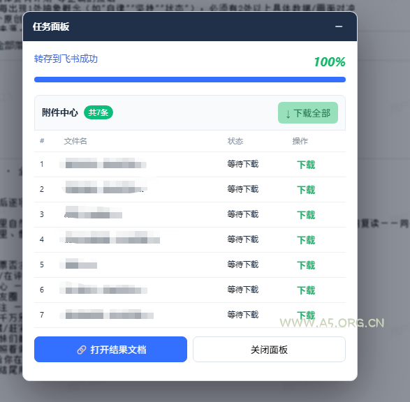The height and width of the screenshot is (402, 410).
Task: Download the file in row 6
Action: pyautogui.click(x=306, y=290)
